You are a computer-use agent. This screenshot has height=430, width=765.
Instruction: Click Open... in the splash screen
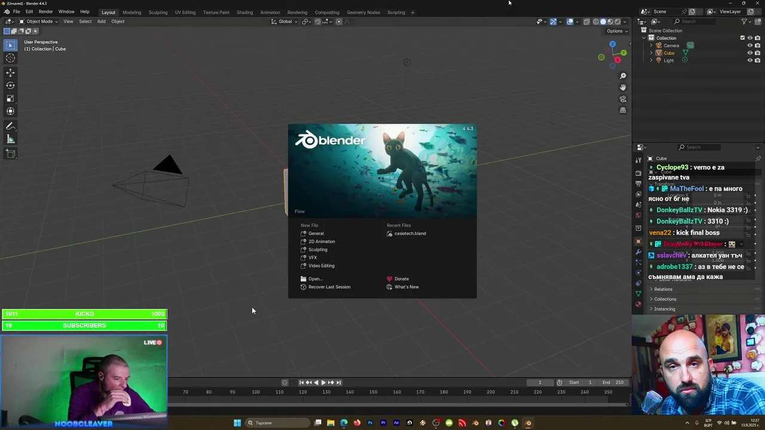tap(315, 279)
